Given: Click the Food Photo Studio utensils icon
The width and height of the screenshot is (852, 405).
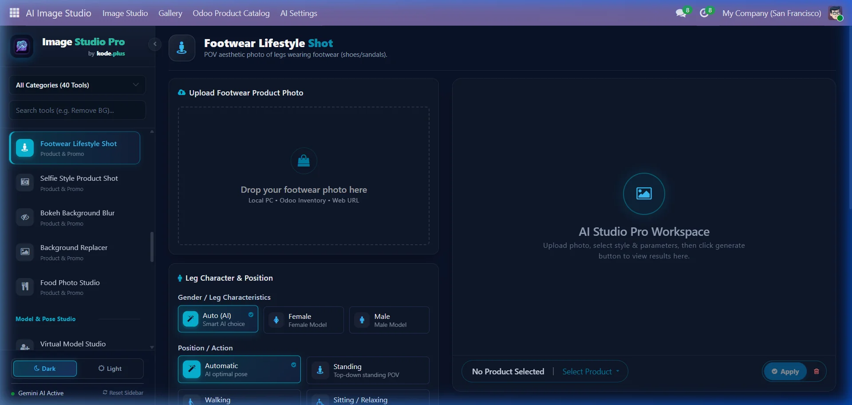Looking at the screenshot, I should (x=25, y=287).
